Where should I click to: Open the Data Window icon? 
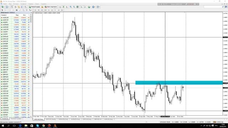(x=15, y=7)
